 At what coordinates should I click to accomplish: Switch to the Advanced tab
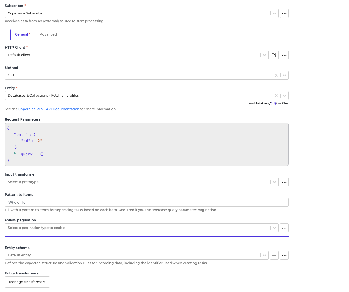coord(48,34)
